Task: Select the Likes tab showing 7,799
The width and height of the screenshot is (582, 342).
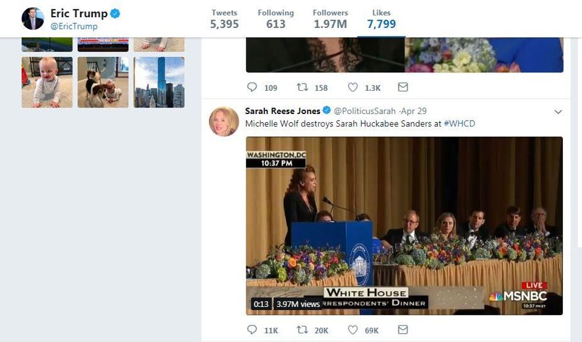Action: coord(381,19)
